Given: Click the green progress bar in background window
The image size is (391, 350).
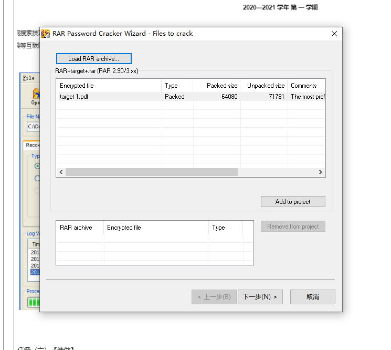Looking at the screenshot, I should 34,303.
